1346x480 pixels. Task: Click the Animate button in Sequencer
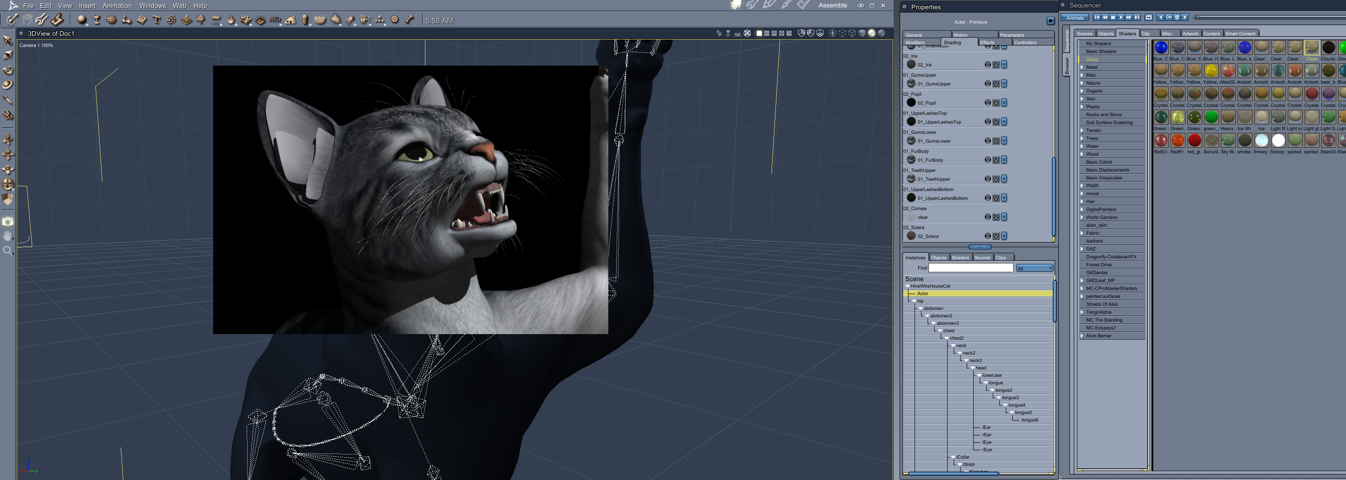click(1075, 18)
